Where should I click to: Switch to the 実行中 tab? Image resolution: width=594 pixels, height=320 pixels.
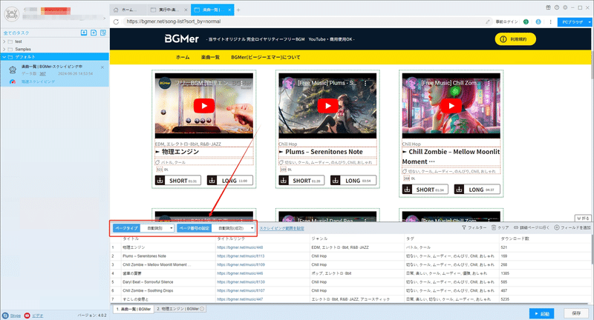tap(169, 10)
